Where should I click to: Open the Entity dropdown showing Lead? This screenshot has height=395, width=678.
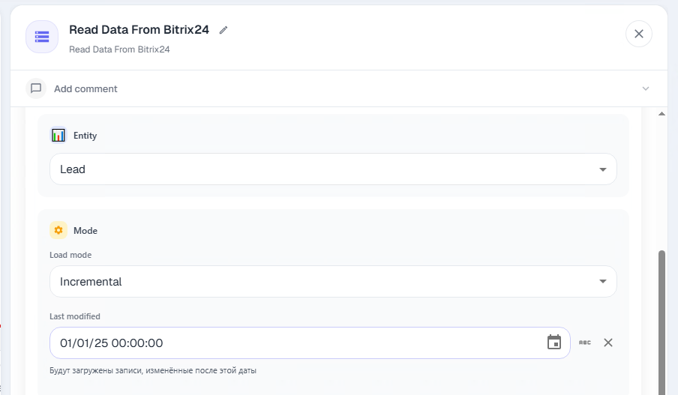[333, 169]
